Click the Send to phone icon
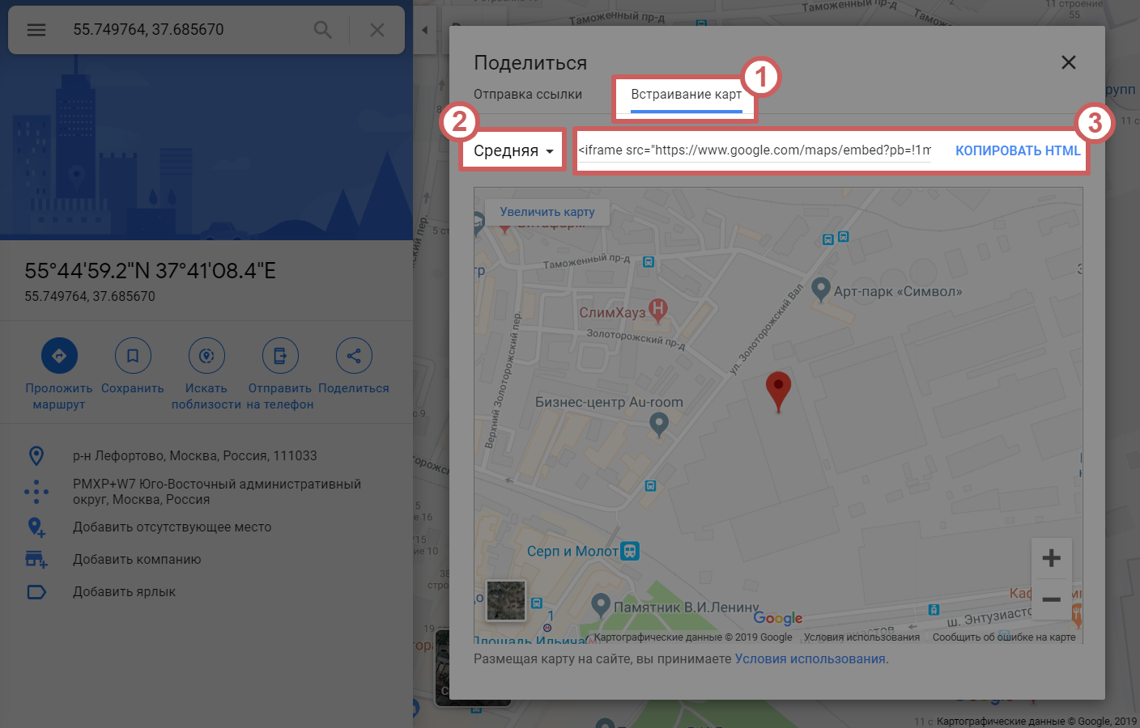Screen dimensions: 1140x728 [x=280, y=355]
